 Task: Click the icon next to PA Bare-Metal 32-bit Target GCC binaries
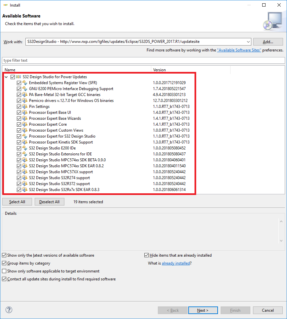tap(25, 95)
